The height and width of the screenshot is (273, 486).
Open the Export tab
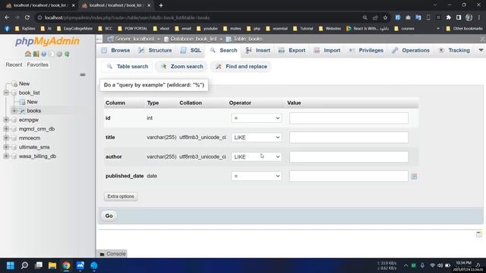292,51
